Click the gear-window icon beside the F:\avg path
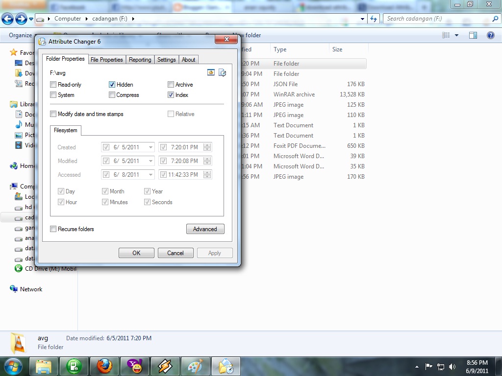 pos(211,72)
